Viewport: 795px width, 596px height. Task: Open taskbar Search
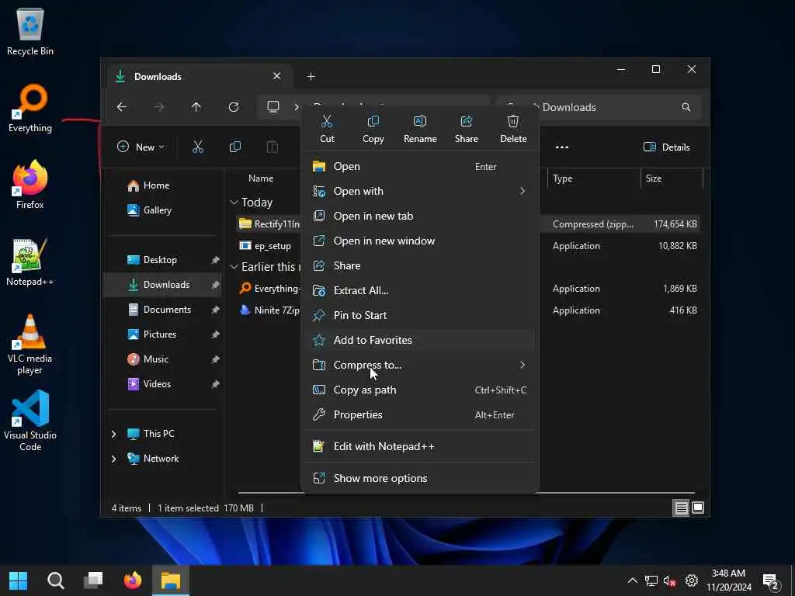56,580
